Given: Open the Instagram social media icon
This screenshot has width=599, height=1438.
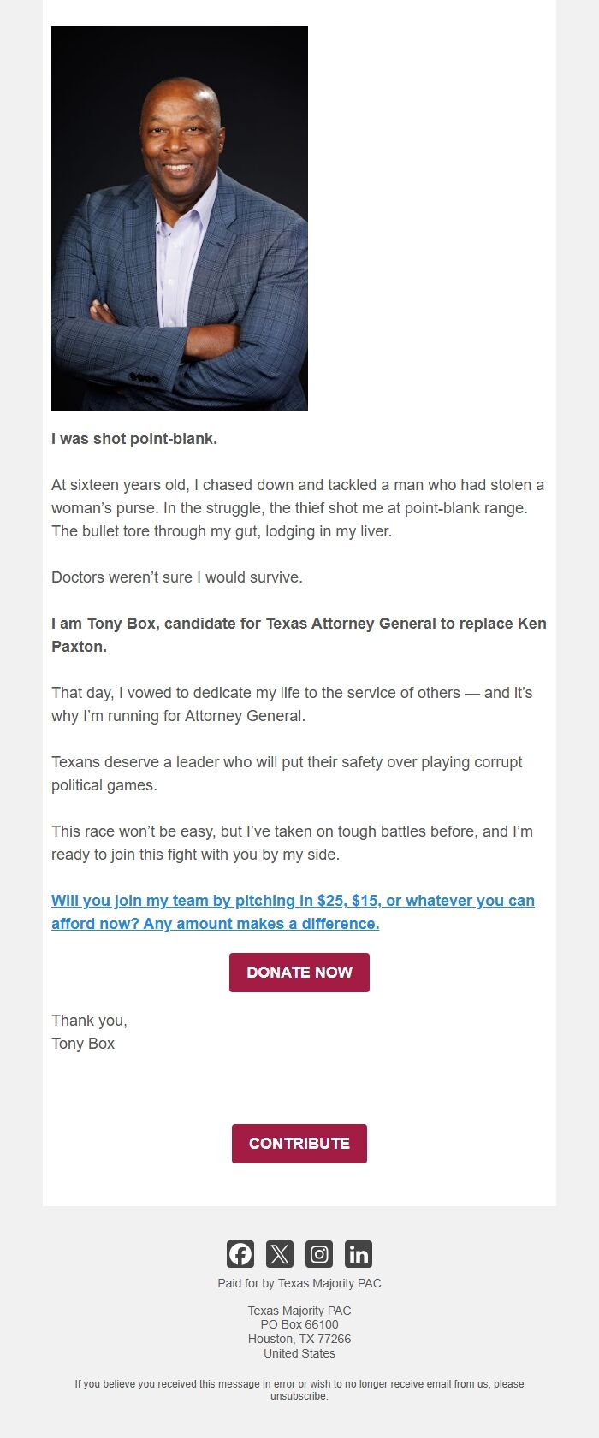Looking at the screenshot, I should click(318, 1253).
